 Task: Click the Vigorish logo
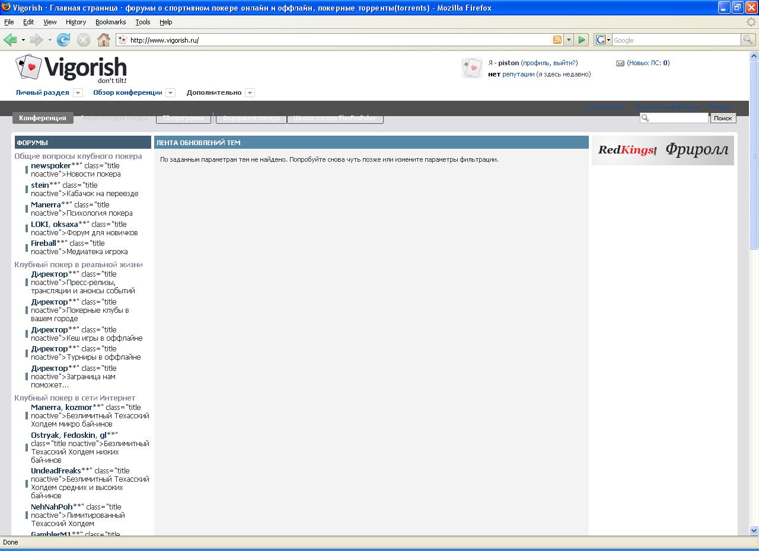click(71, 69)
